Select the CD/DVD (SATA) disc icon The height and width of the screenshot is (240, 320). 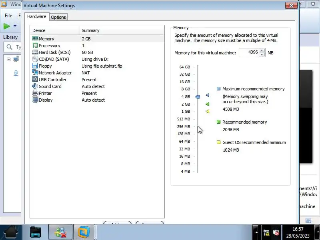pyautogui.click(x=35, y=59)
